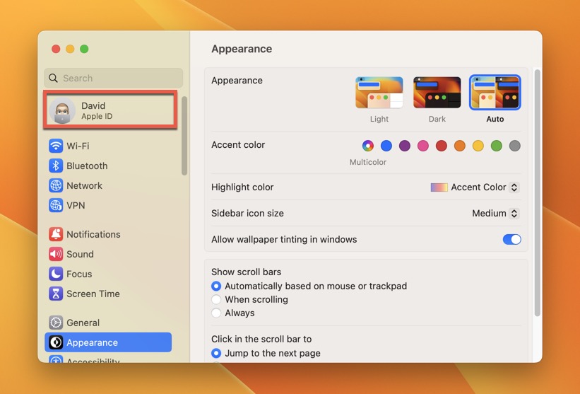Select the red accent color
The width and height of the screenshot is (580, 394).
tap(442, 146)
